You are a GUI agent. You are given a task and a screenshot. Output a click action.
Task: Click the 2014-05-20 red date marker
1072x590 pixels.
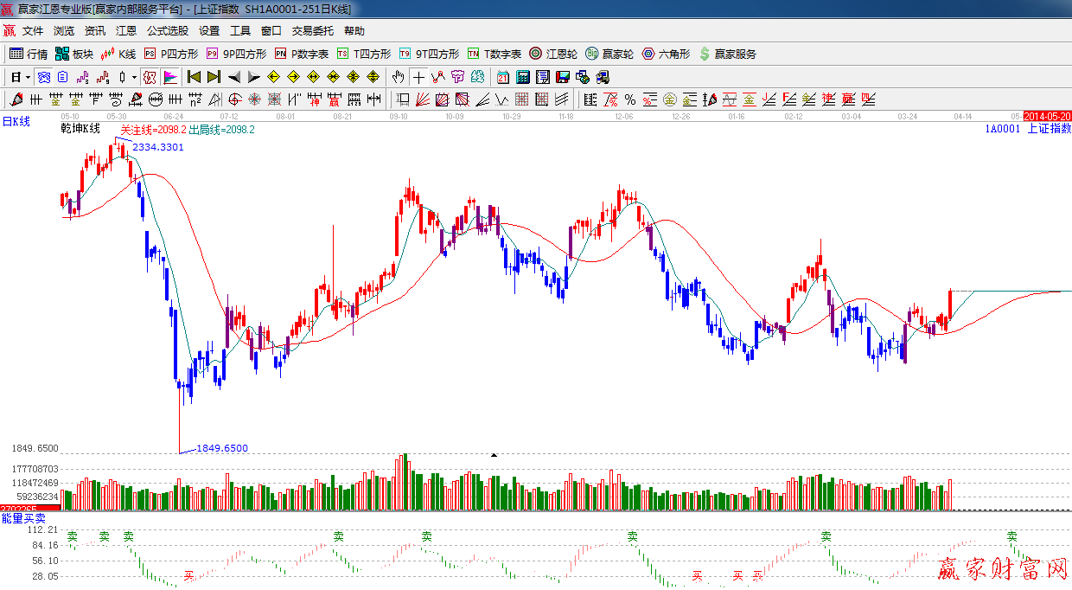[1047, 116]
